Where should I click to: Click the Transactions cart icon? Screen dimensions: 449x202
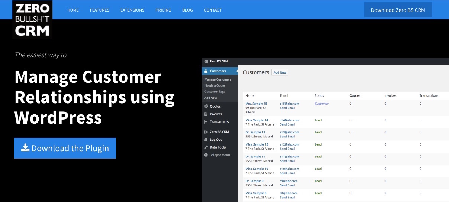tap(206, 122)
